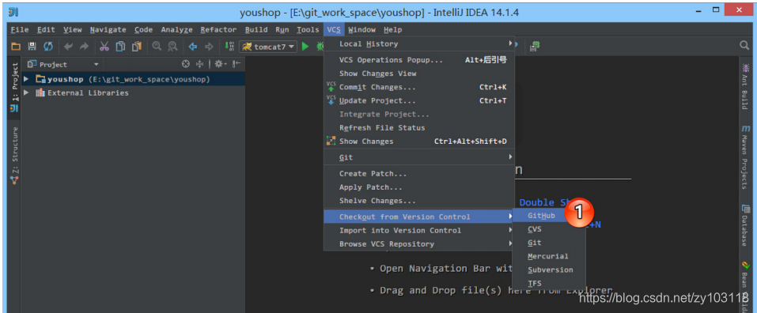Click the Find magnifier toolbar icon
This screenshot has width=757, height=313.
point(157,47)
